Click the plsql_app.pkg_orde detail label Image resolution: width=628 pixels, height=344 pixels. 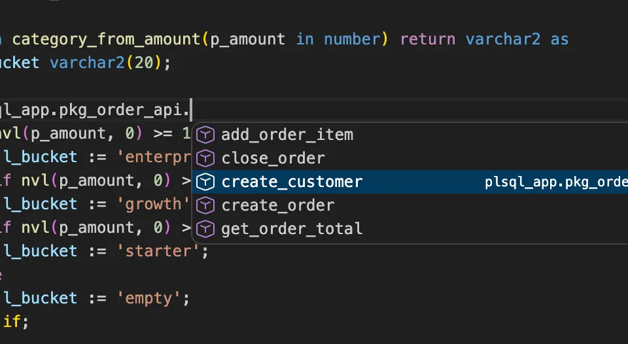pyautogui.click(x=556, y=182)
